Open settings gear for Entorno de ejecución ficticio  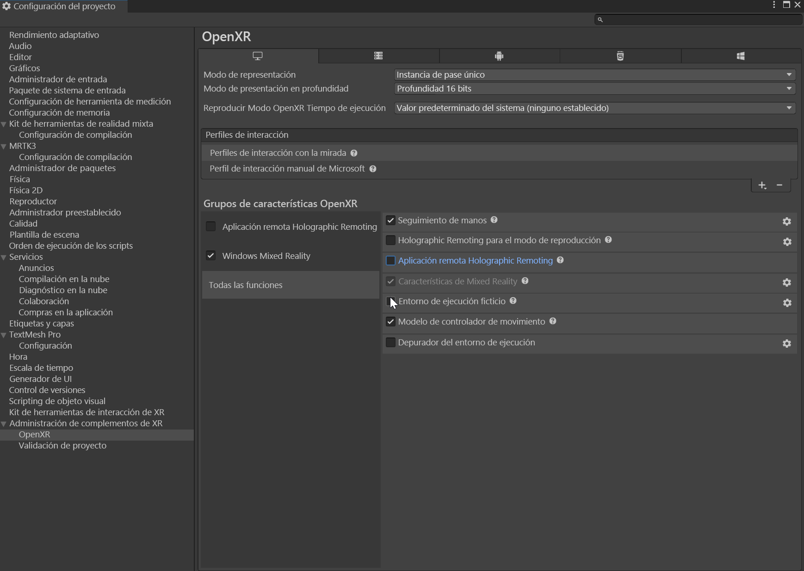[787, 303]
